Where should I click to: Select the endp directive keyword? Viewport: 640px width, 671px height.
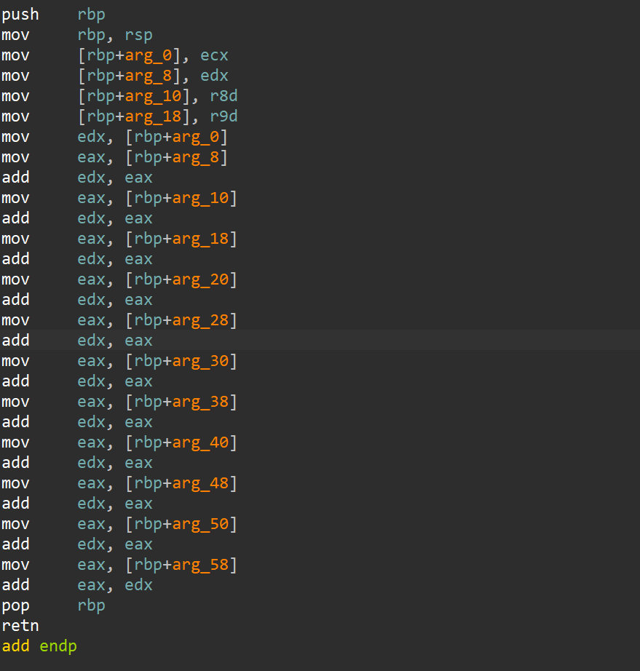[x=58, y=646]
